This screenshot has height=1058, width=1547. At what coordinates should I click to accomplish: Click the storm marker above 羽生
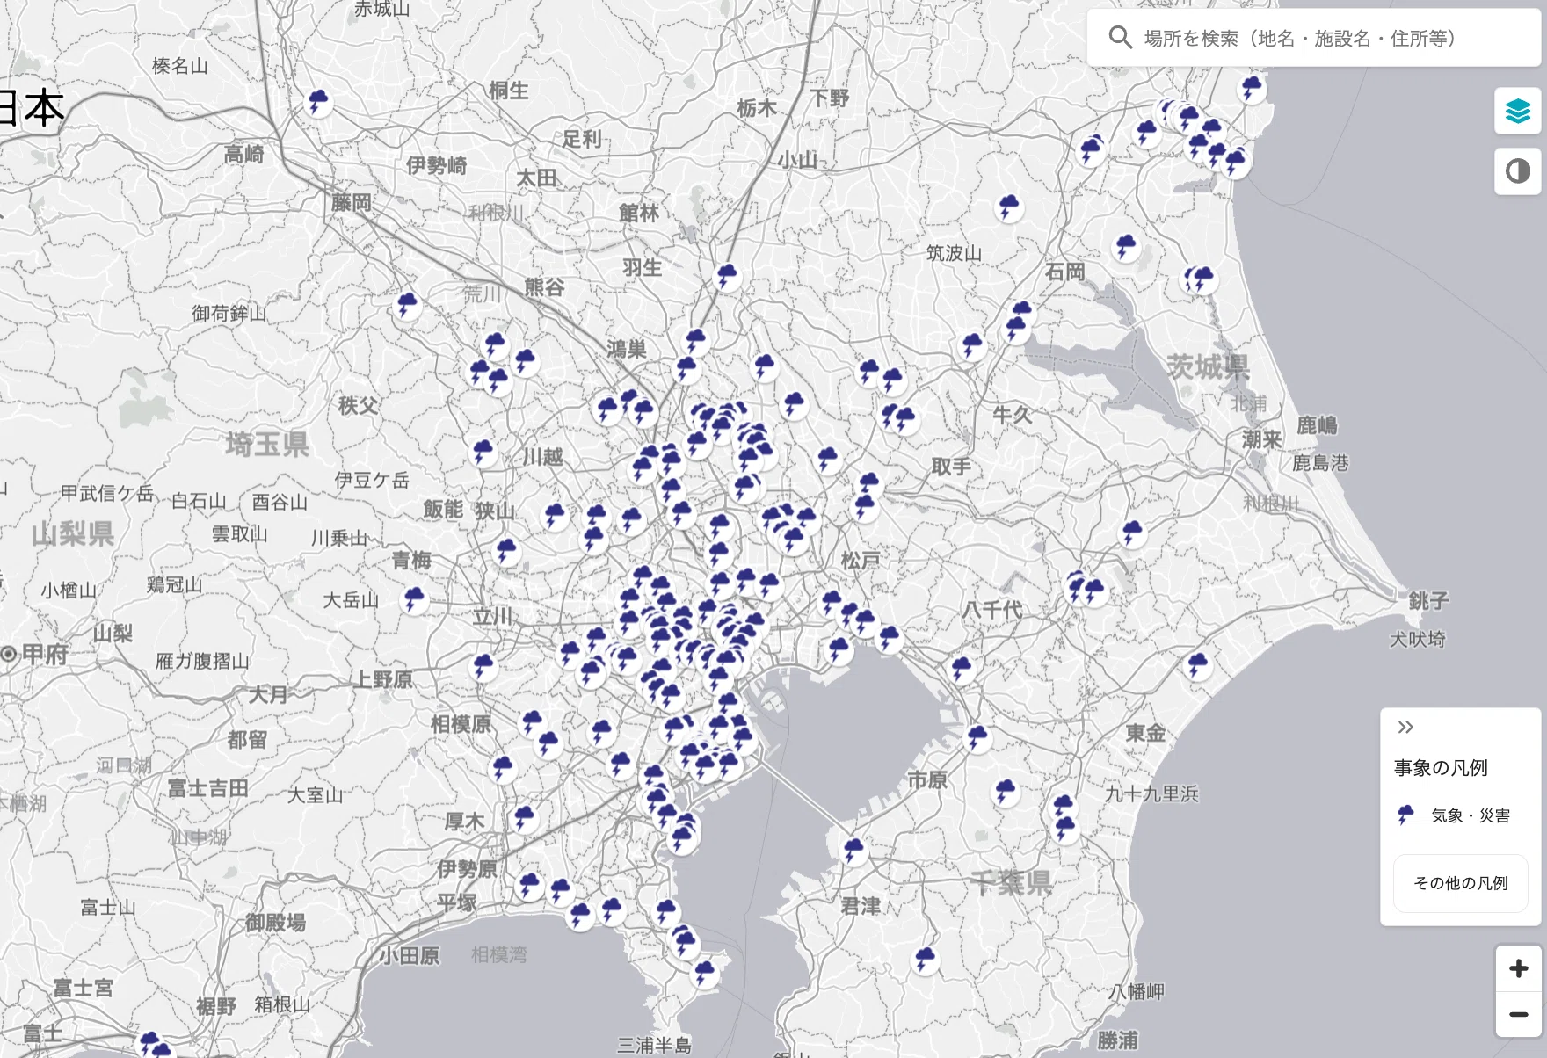pyautogui.click(x=728, y=276)
